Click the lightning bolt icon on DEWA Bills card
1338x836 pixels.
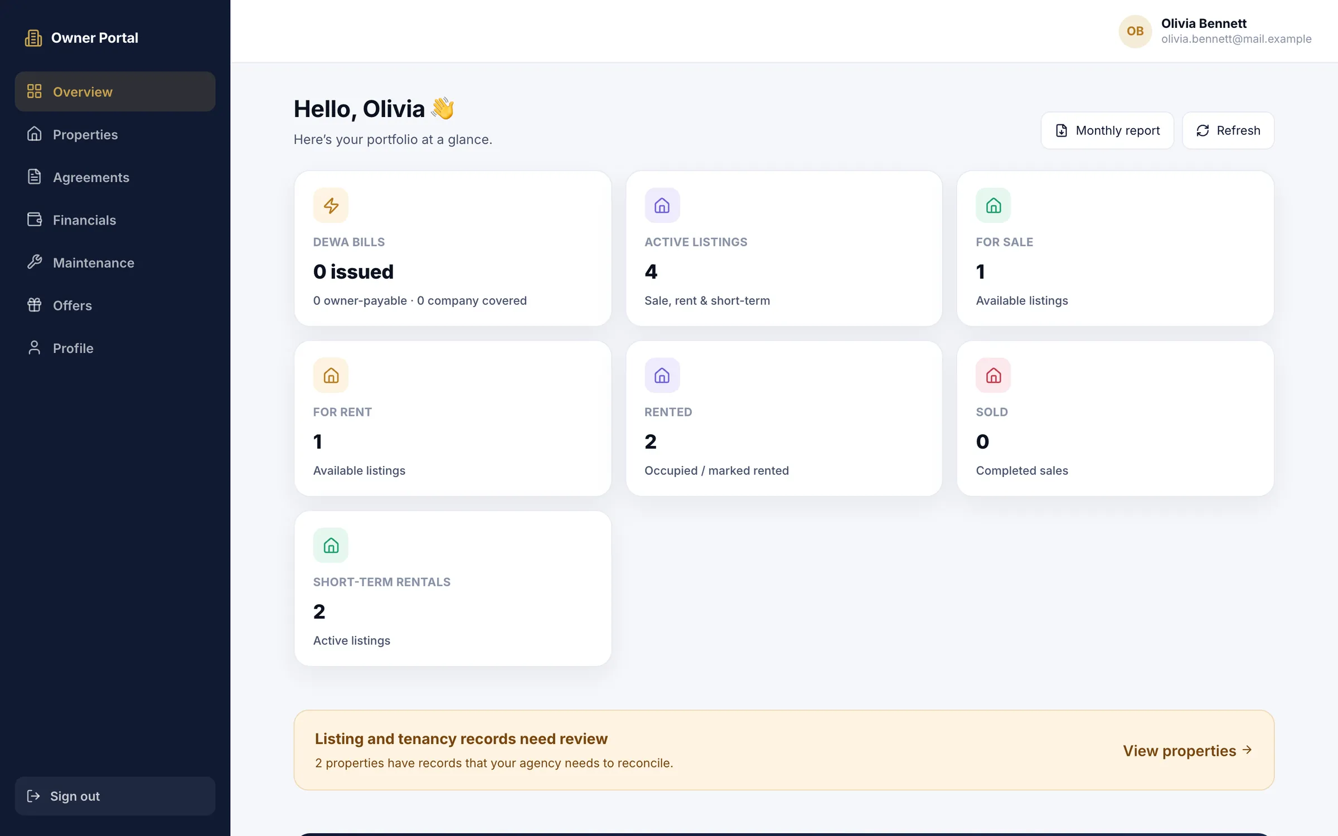[x=331, y=206]
